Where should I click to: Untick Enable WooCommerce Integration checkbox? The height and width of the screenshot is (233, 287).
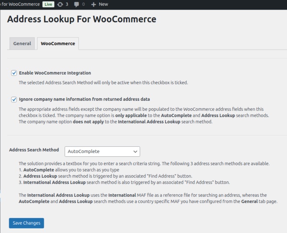click(14, 73)
